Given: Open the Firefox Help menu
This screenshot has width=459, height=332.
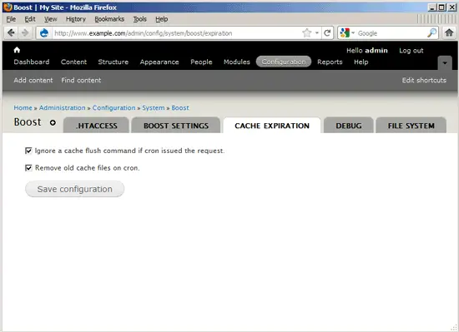Looking at the screenshot, I should tap(162, 19).
